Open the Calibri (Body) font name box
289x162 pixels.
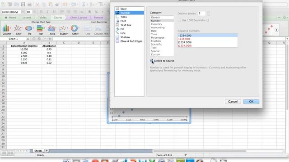coord(11,12)
